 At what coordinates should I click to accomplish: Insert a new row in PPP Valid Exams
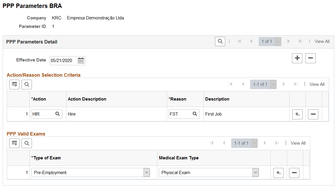pos(278,173)
